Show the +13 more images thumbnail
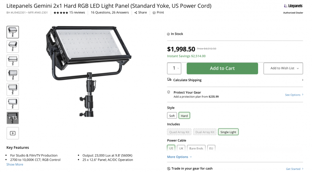 (x=13, y=118)
